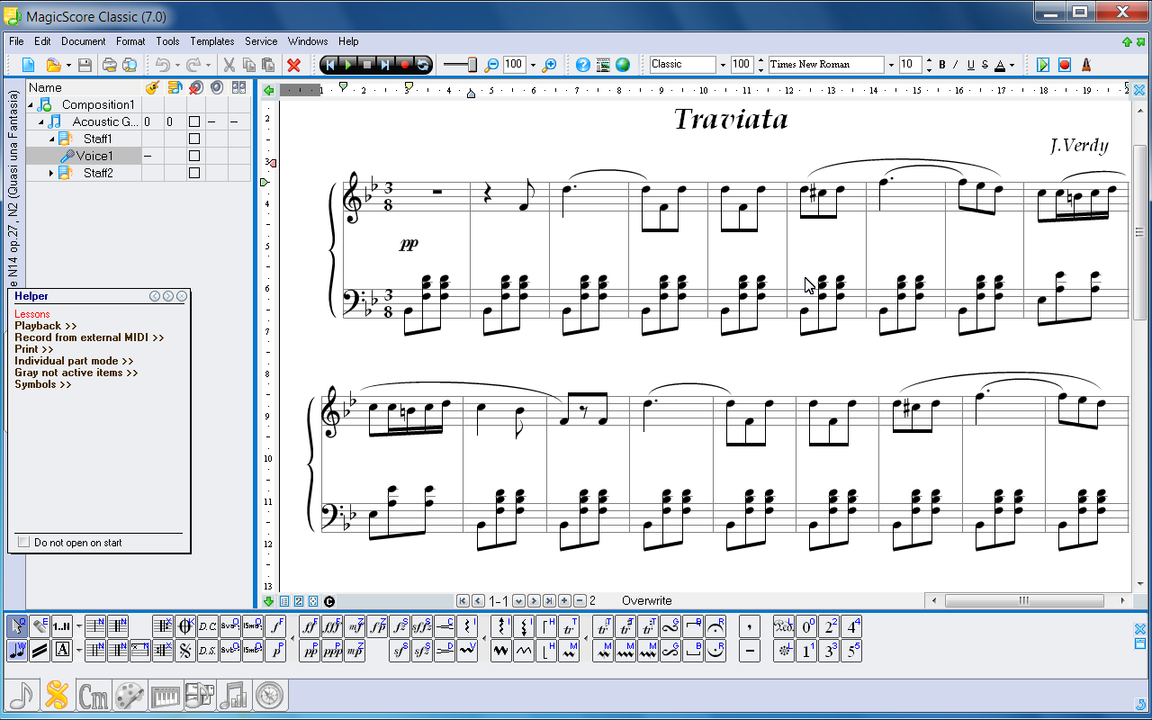Open the font color dropdown arrow
Screen dimensions: 1152x720
(x=1012, y=65)
